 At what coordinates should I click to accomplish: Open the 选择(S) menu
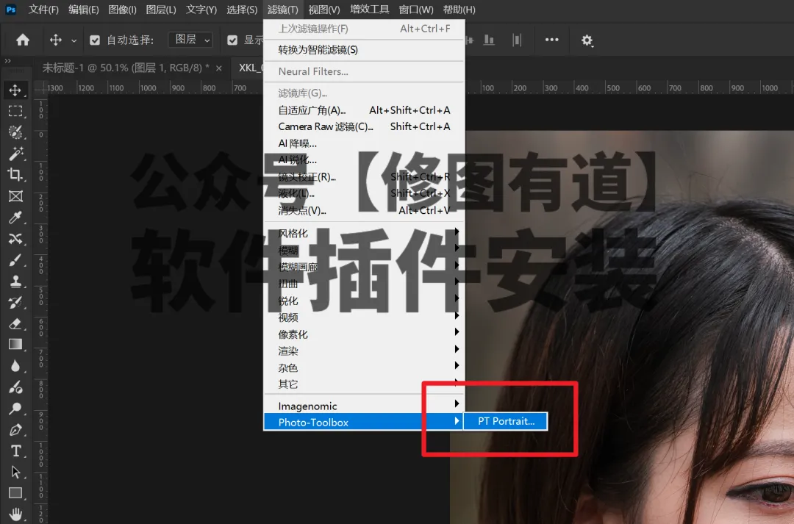coord(242,10)
